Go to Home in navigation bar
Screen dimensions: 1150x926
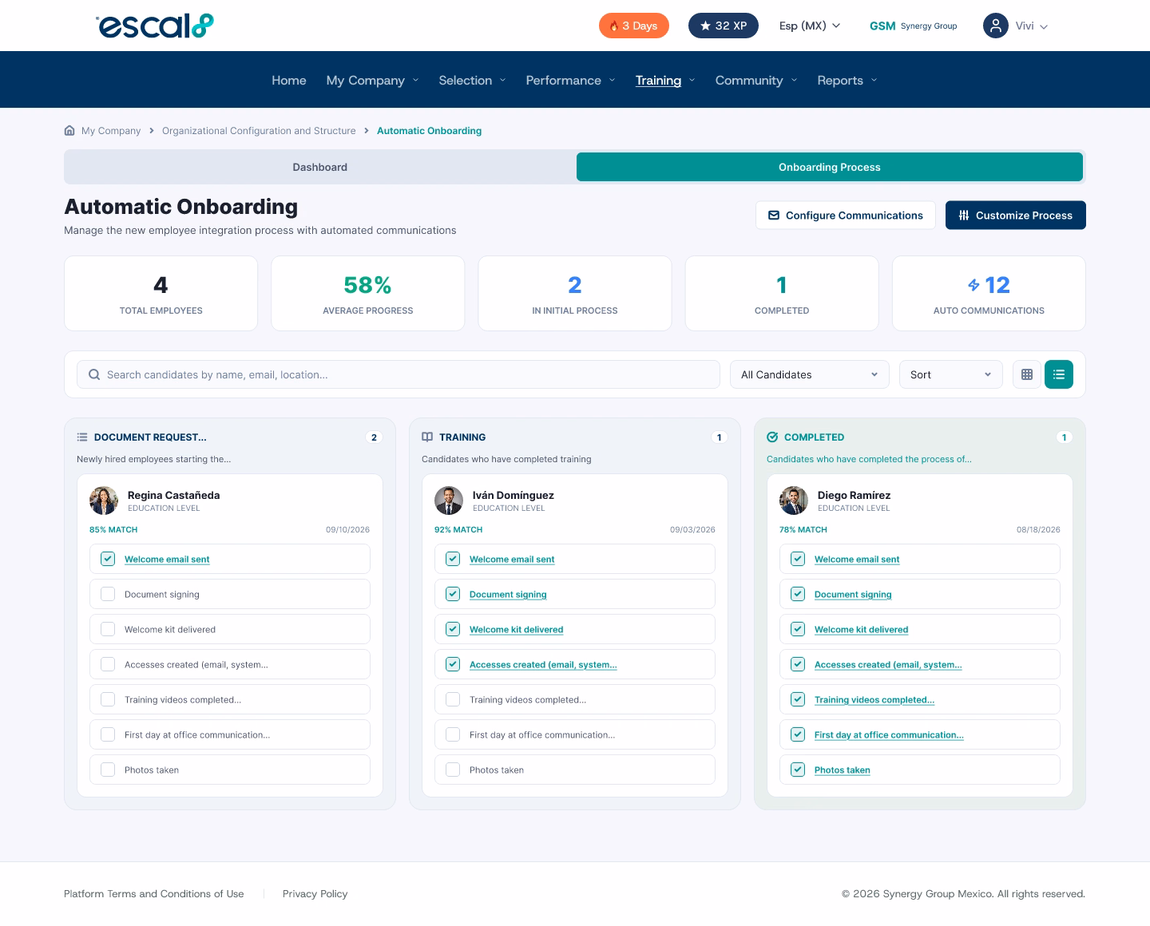pos(289,80)
